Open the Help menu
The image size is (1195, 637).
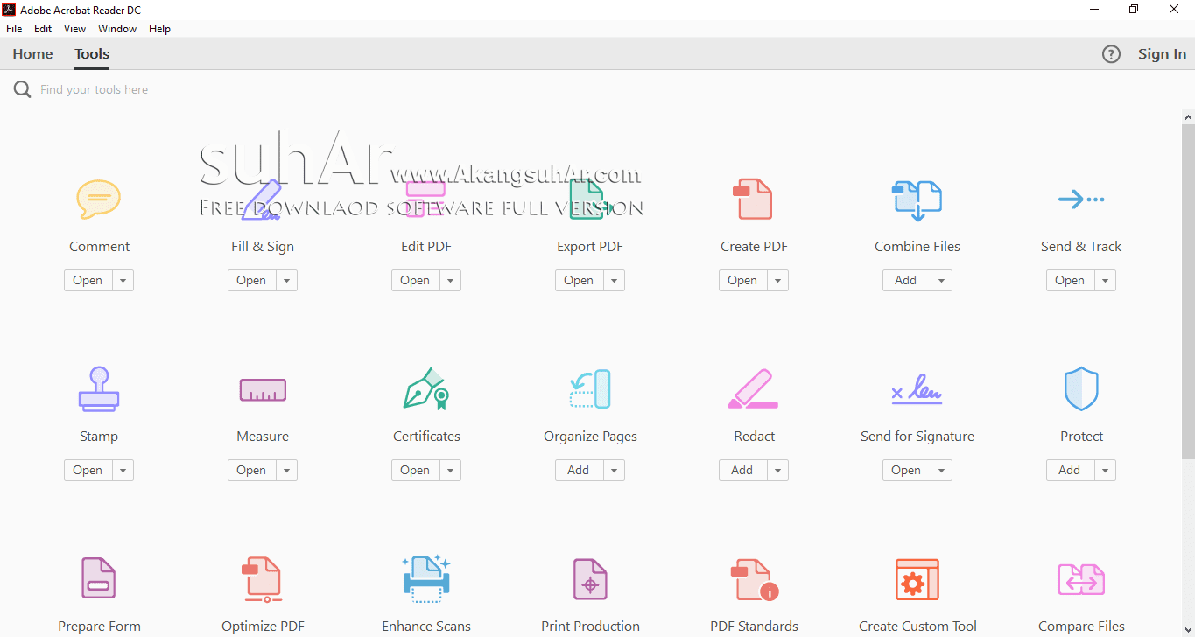[x=159, y=29]
